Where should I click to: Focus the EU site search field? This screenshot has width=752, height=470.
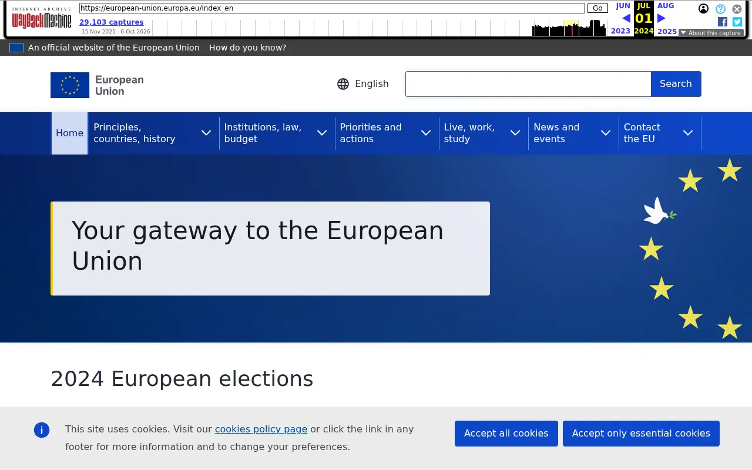pyautogui.click(x=528, y=84)
